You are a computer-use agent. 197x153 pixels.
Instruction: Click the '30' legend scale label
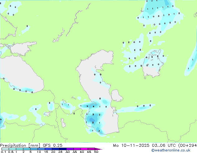coord(67,152)
